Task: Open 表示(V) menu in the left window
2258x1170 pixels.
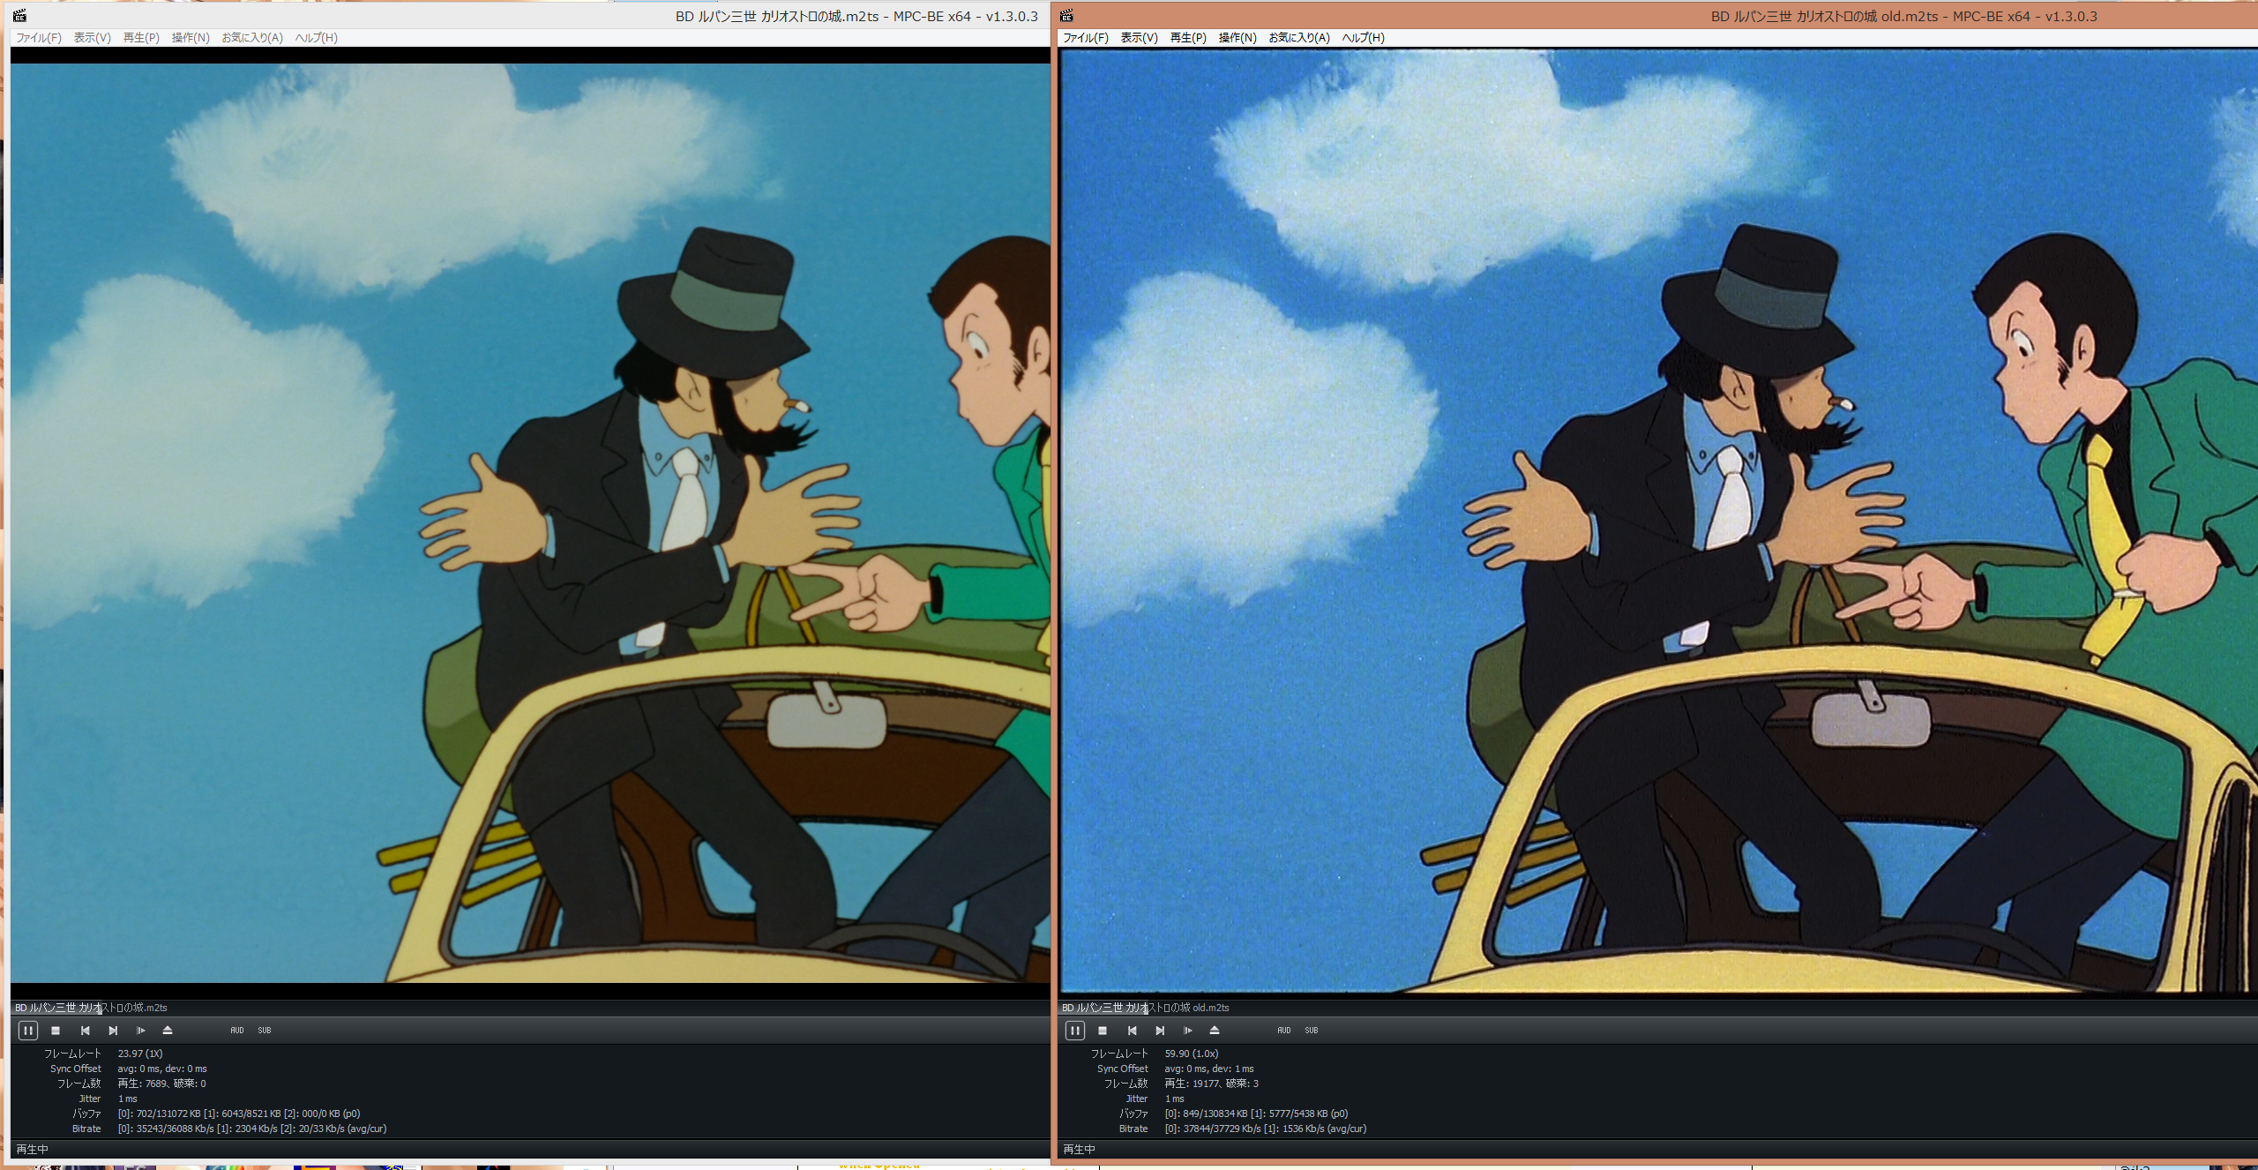Action: click(x=92, y=38)
